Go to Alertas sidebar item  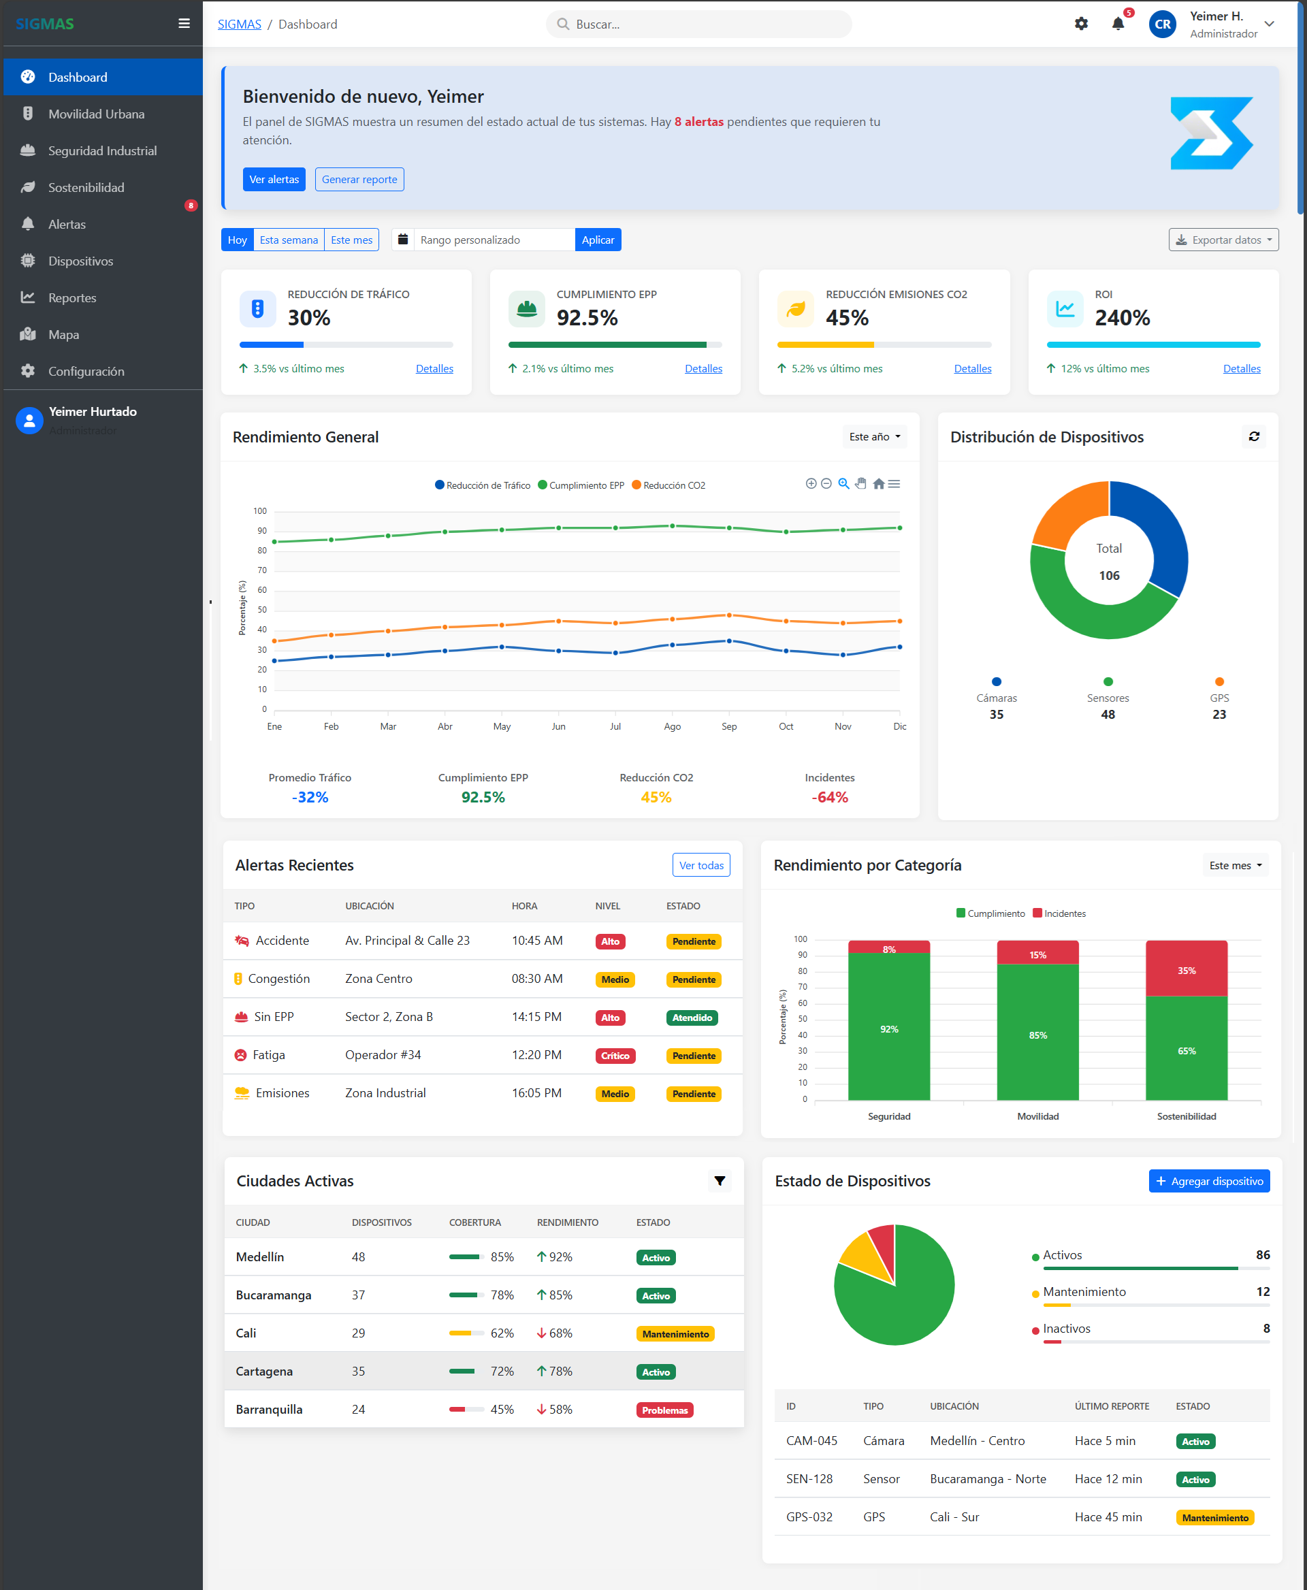coord(67,225)
